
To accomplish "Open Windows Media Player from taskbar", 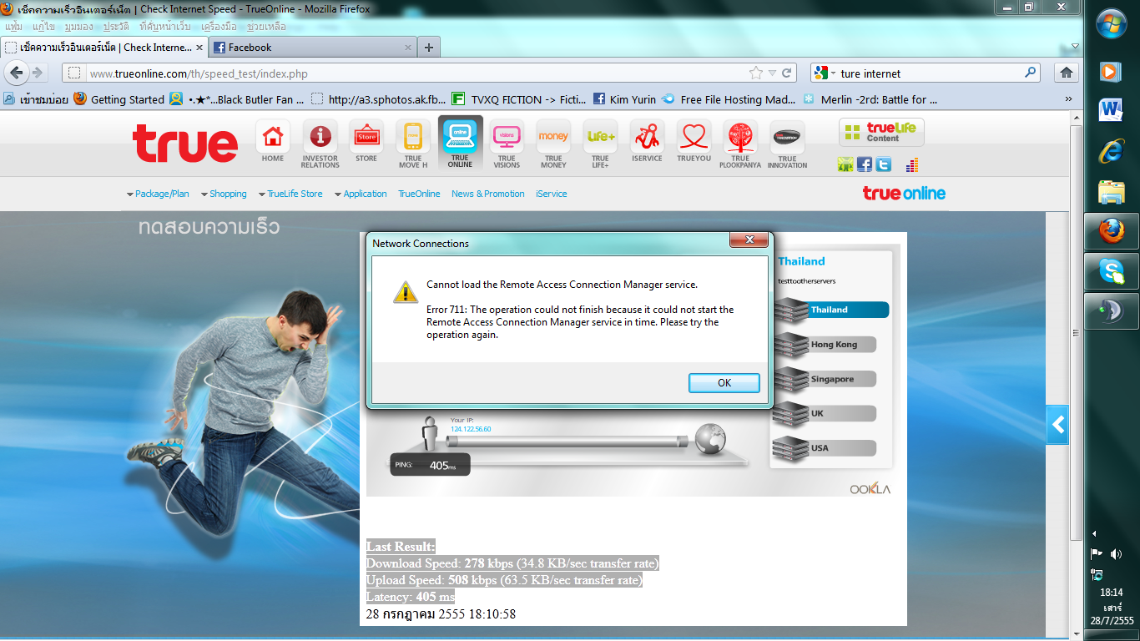I will [1111, 71].
